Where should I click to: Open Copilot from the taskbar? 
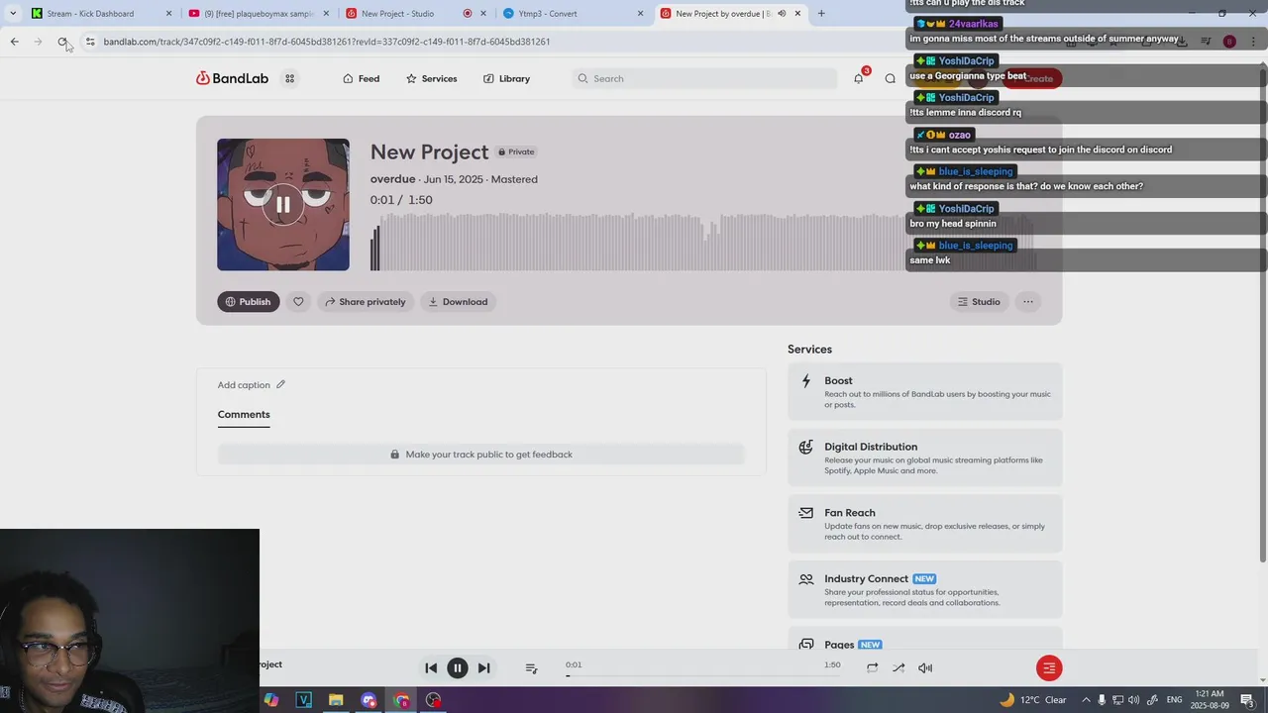coord(271,700)
